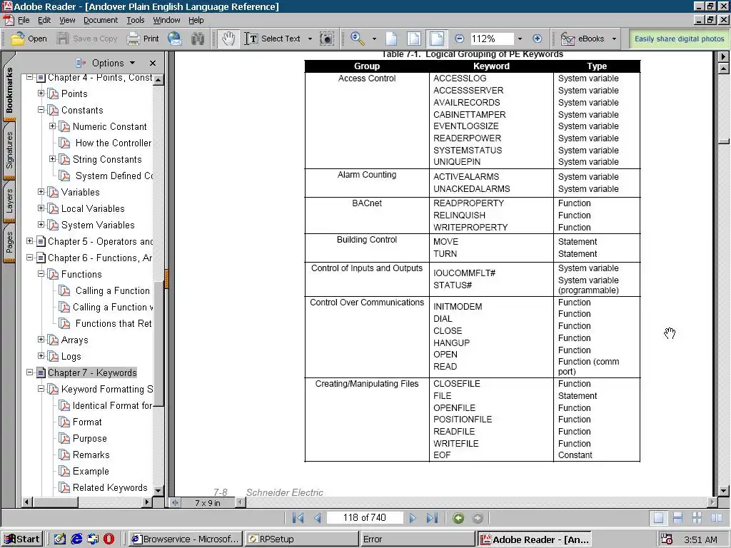Screen dimensions: 731x548
Task: Go to the last page
Action: (432, 518)
